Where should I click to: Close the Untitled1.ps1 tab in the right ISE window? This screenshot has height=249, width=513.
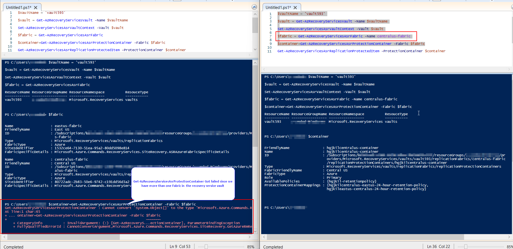[295, 8]
